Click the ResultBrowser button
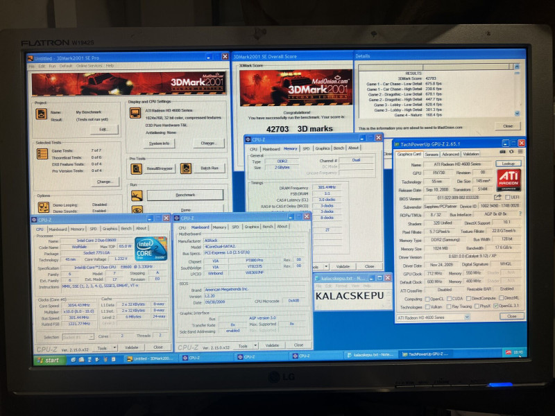Image resolution: width=555 pixels, height=416 pixels. click(160, 168)
